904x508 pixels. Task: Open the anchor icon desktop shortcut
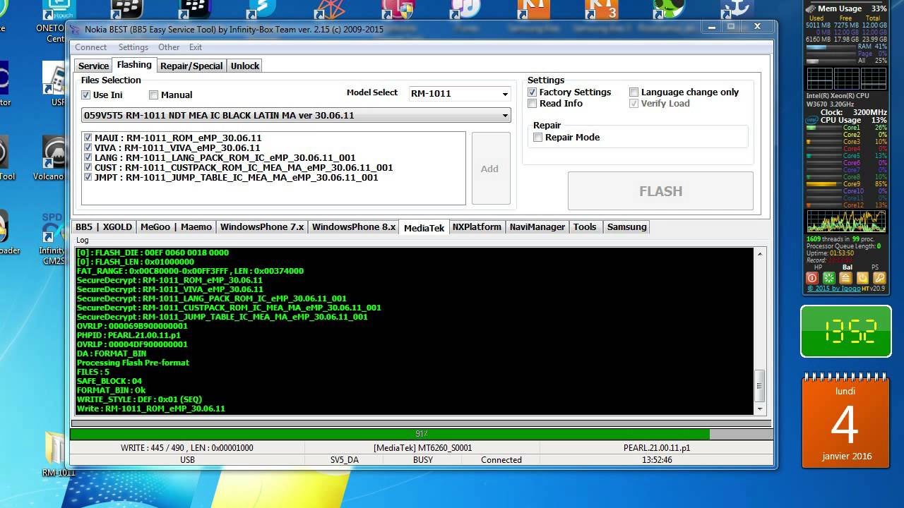click(737, 10)
